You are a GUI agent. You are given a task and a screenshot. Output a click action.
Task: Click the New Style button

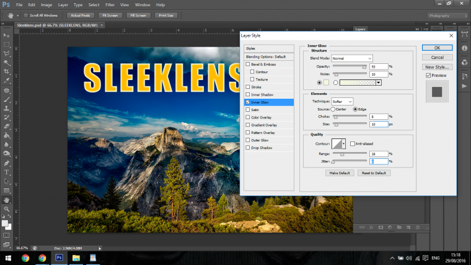(437, 67)
